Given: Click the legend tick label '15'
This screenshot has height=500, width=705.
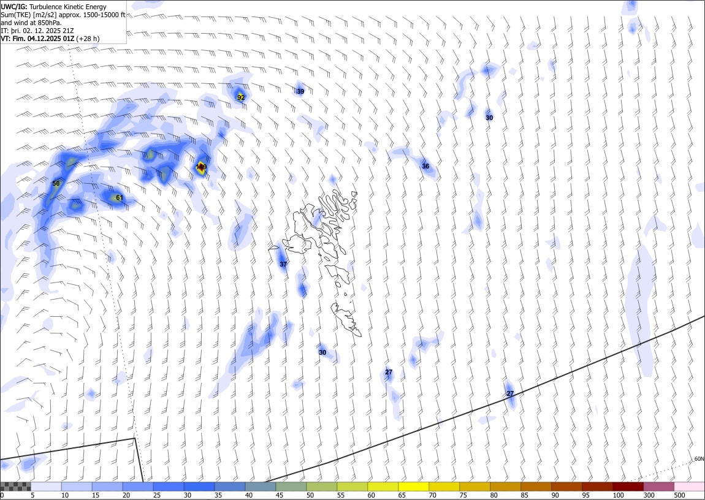Looking at the screenshot, I should [95, 495].
